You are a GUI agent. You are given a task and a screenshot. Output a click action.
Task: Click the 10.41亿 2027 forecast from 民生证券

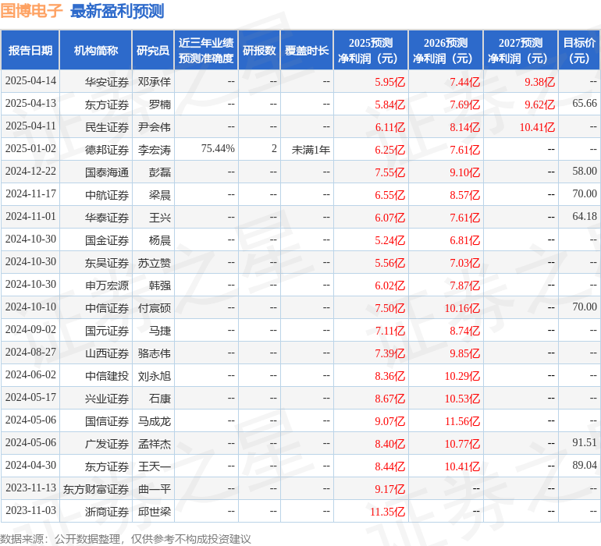click(x=536, y=127)
